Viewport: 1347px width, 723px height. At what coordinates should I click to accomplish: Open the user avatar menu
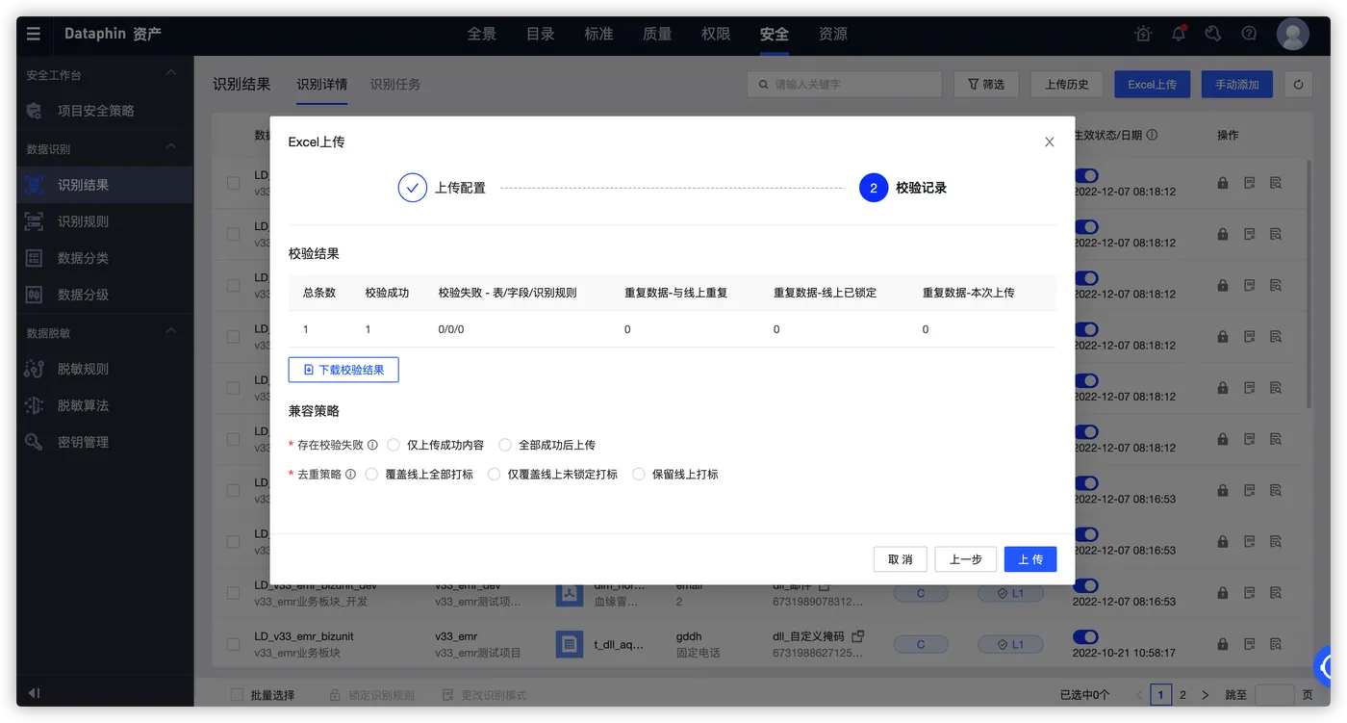click(x=1292, y=34)
